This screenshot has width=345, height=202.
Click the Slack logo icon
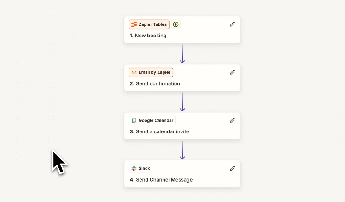pyautogui.click(x=134, y=168)
